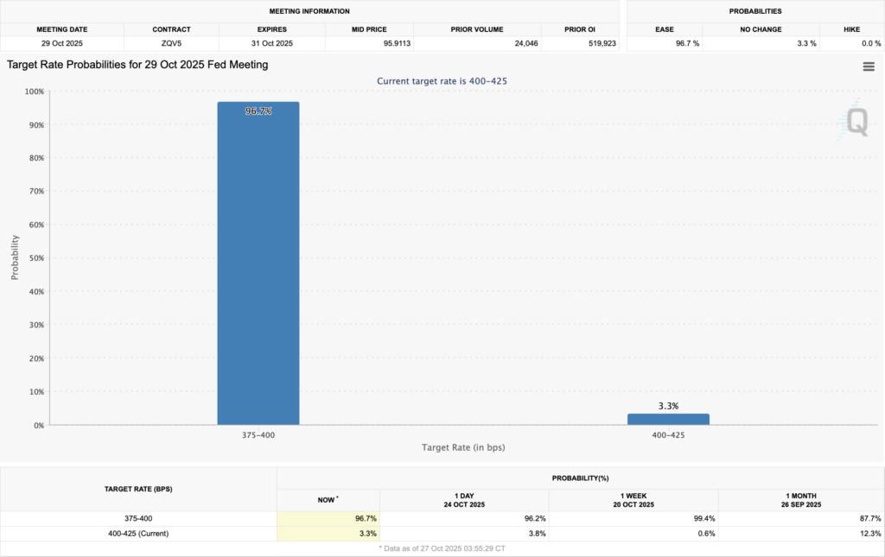Open the chart hamburger menu

point(869,67)
